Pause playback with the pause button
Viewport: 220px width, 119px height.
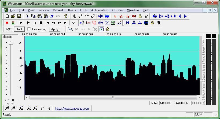35,23
